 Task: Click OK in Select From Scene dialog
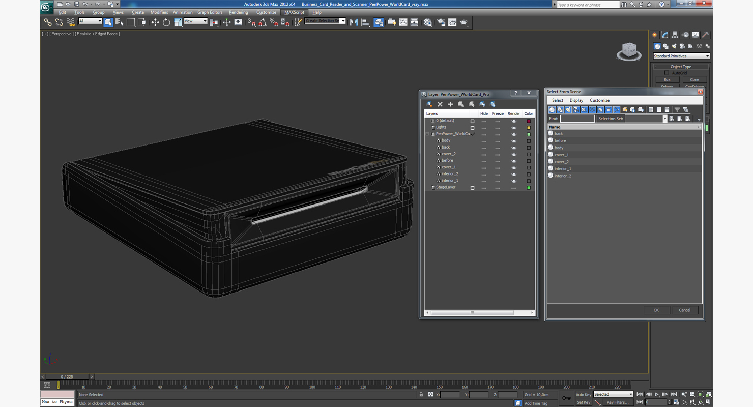pos(656,310)
